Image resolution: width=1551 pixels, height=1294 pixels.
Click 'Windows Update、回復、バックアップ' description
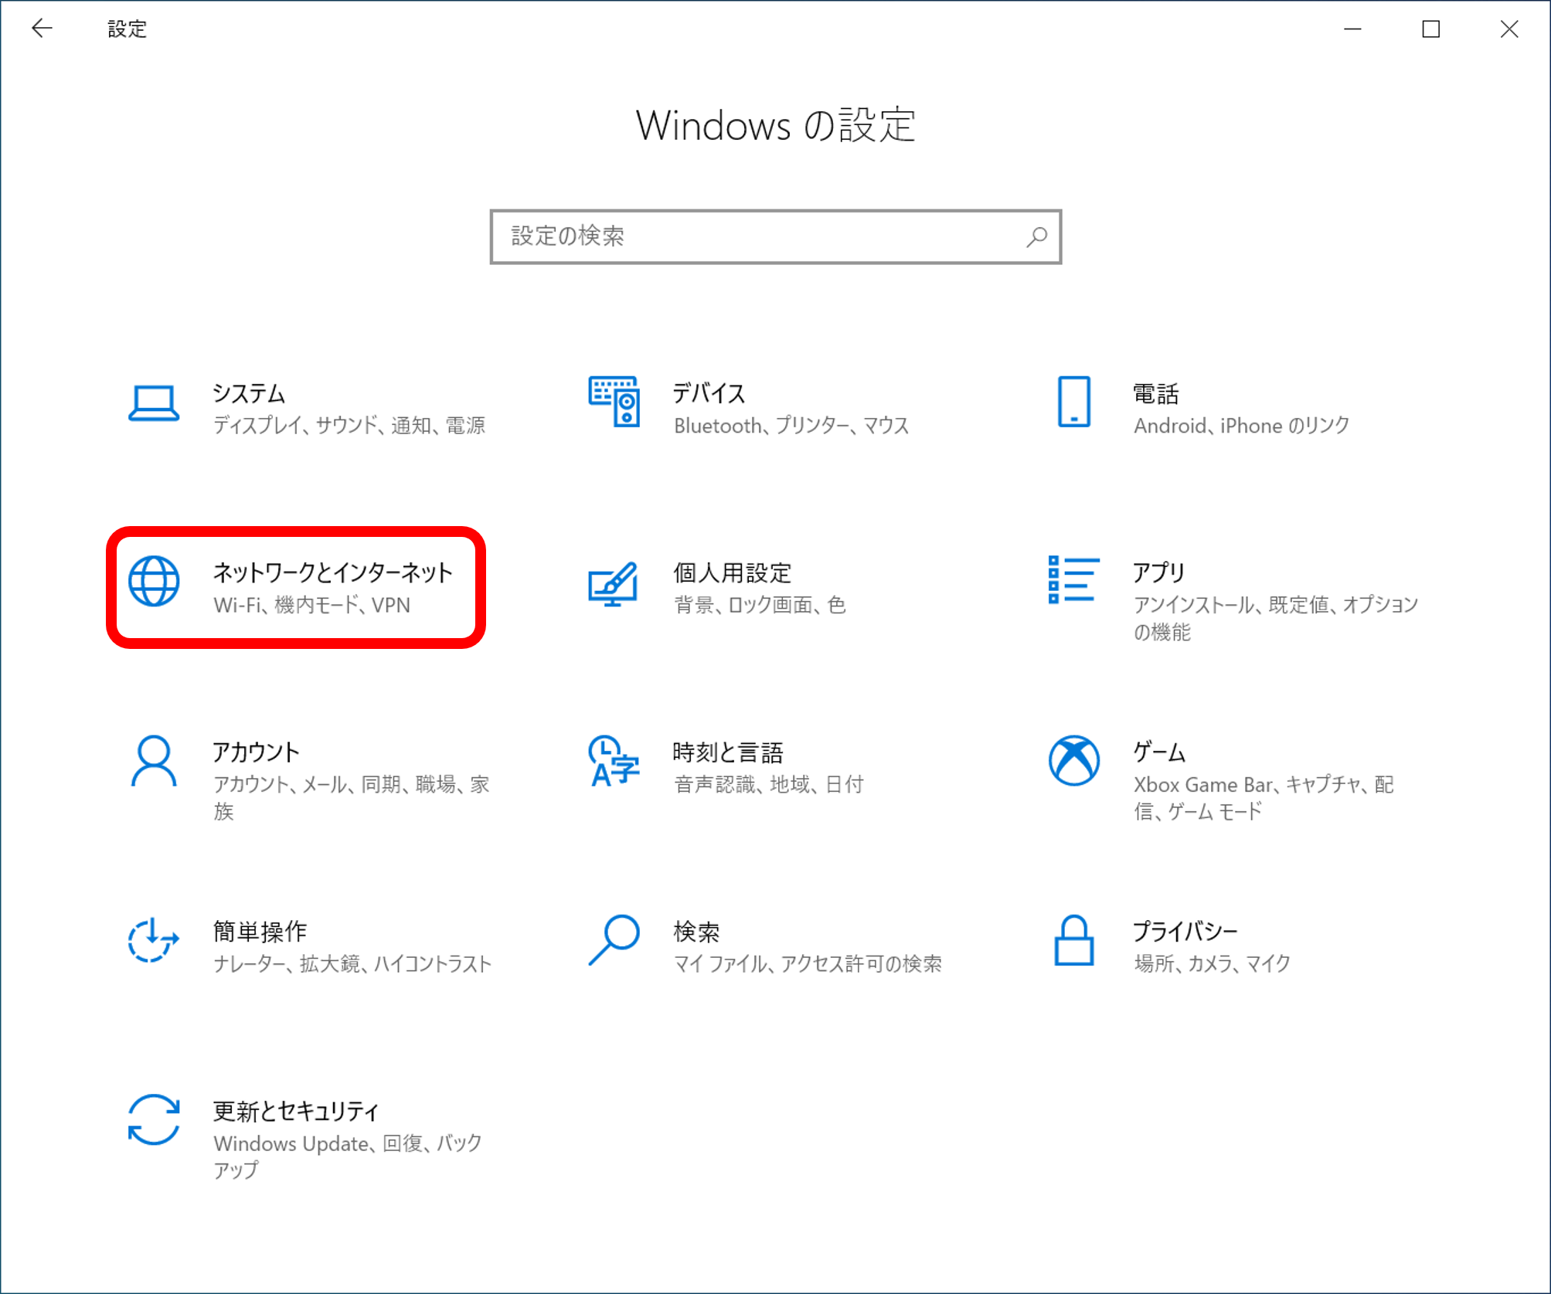(x=347, y=1156)
